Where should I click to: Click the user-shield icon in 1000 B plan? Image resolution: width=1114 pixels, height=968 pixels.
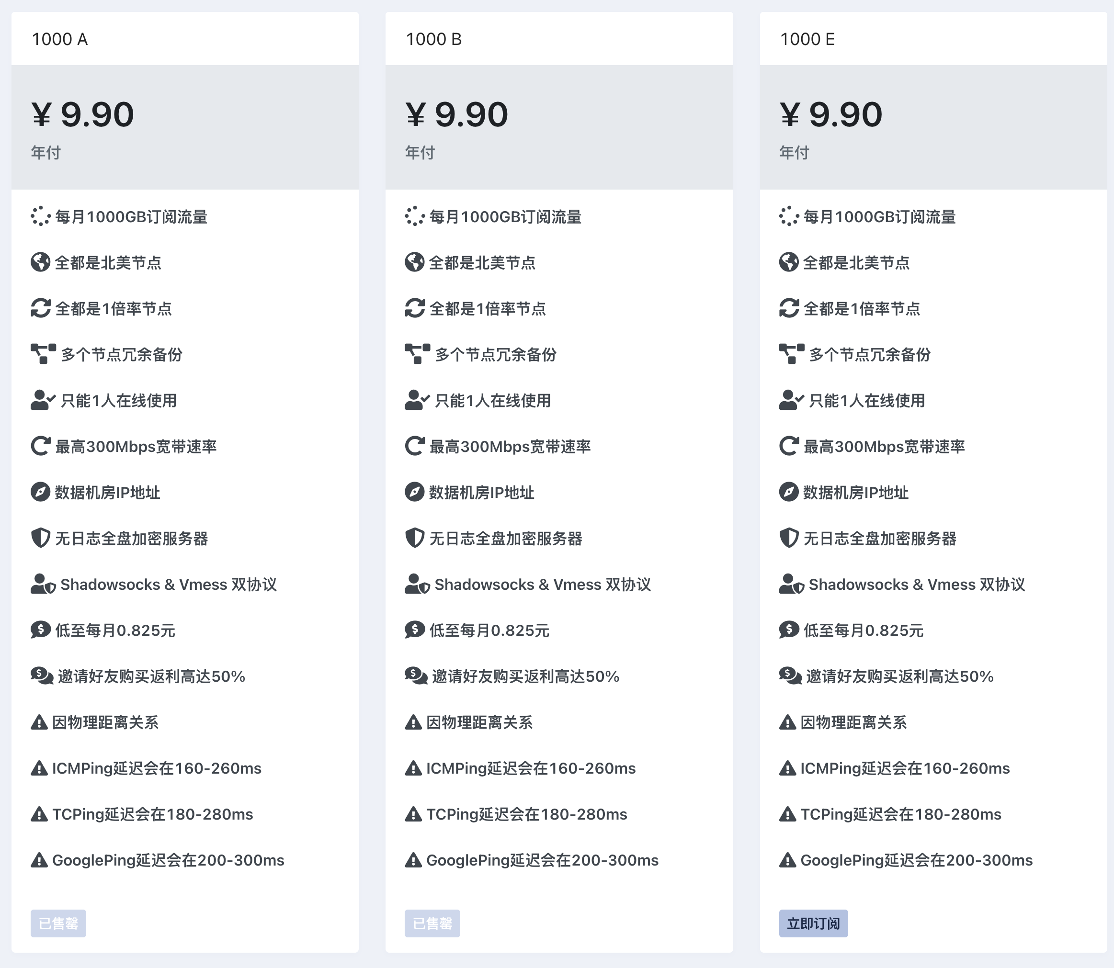417,584
